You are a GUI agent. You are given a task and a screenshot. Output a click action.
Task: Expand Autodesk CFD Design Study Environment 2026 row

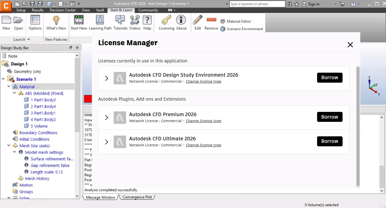(x=106, y=78)
